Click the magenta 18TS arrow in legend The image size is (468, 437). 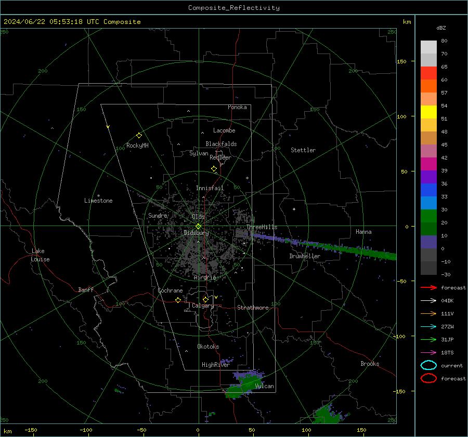[428, 353]
